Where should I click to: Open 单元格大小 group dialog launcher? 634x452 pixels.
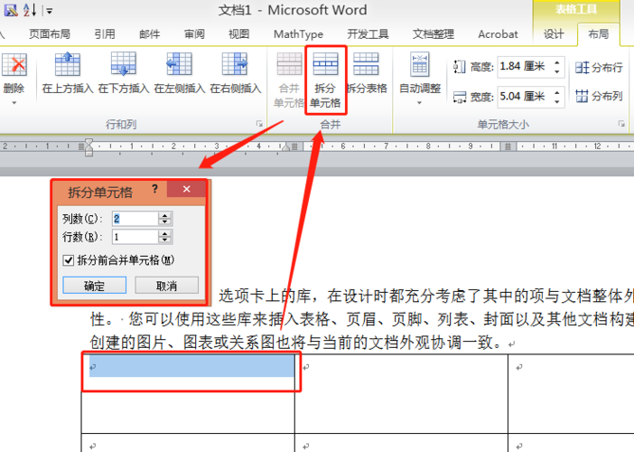click(x=621, y=124)
